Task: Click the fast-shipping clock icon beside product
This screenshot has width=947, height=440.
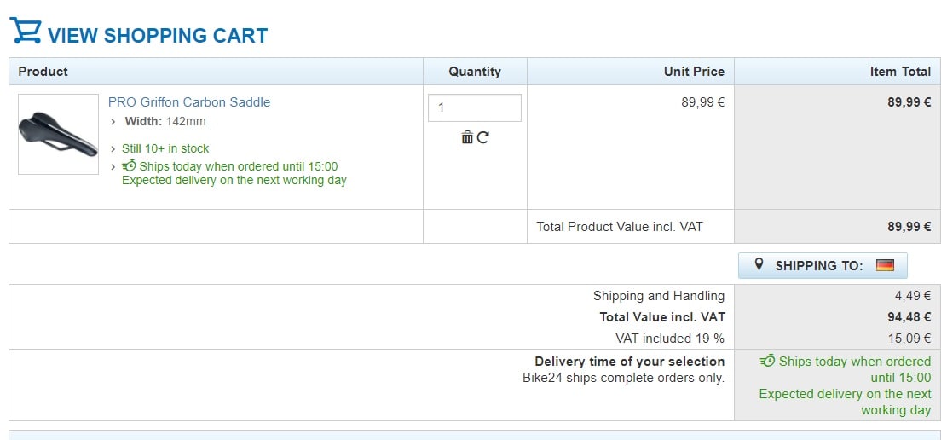Action: click(x=130, y=166)
